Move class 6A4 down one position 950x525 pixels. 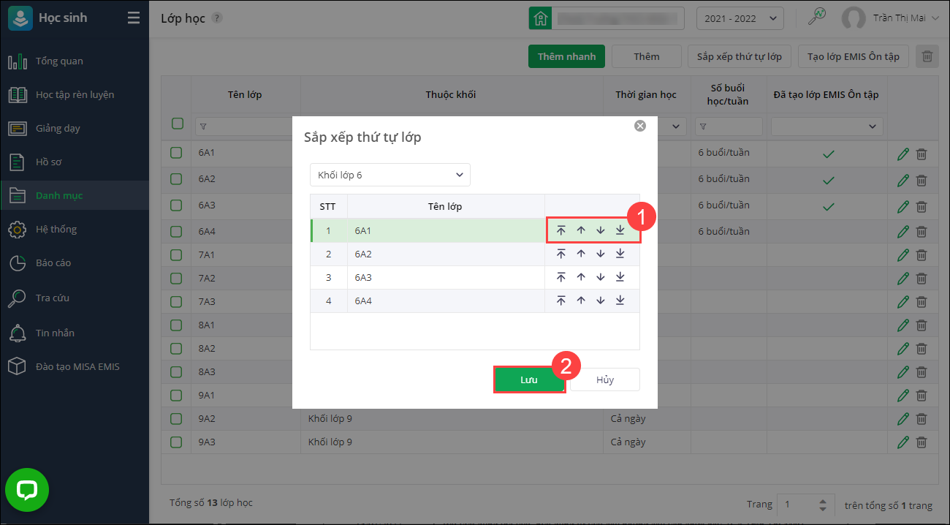pos(601,301)
